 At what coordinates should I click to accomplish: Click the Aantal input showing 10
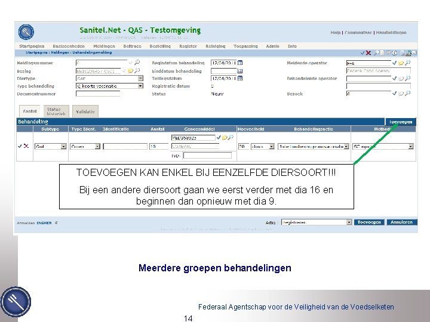tap(158, 147)
